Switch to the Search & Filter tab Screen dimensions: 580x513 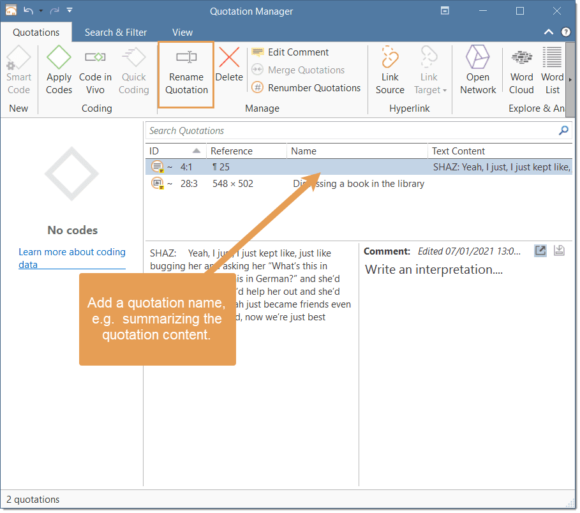tap(115, 32)
